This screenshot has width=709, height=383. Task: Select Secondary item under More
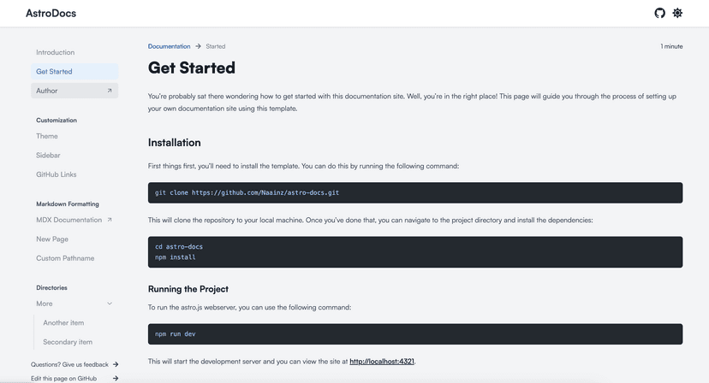click(x=68, y=342)
